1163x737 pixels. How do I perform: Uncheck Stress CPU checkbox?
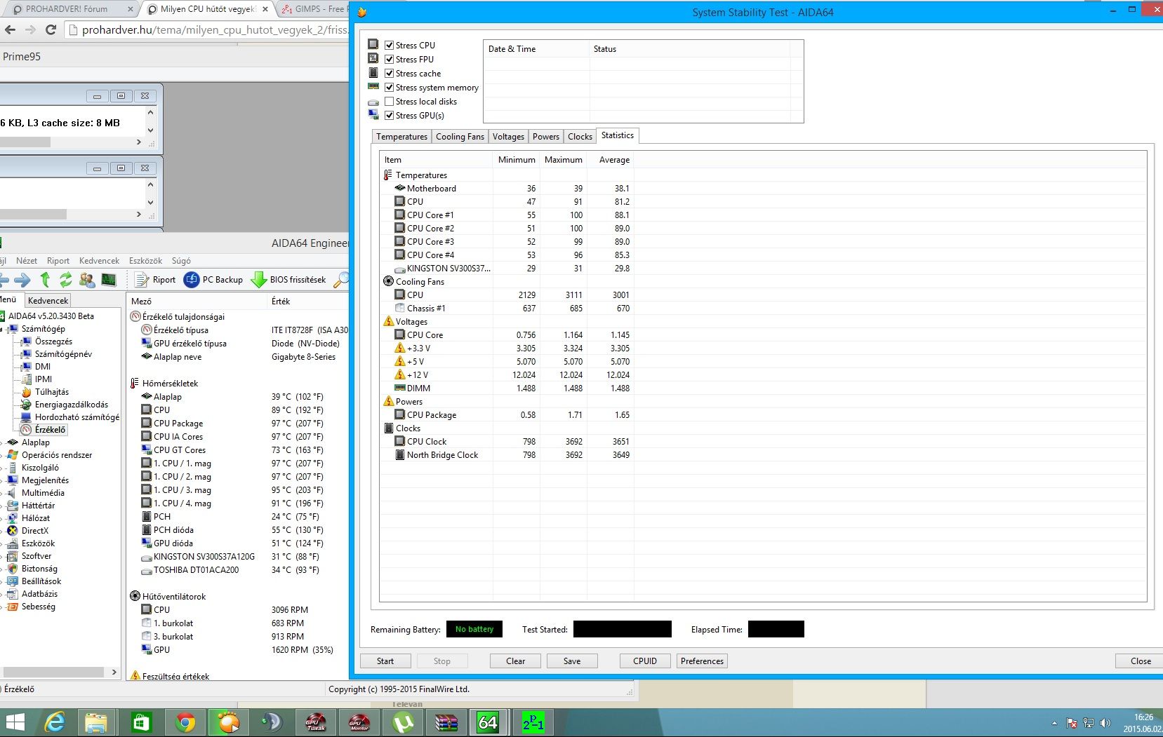(x=389, y=45)
